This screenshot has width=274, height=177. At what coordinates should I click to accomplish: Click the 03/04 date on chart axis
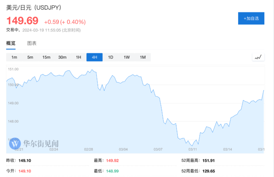[x=123, y=149]
